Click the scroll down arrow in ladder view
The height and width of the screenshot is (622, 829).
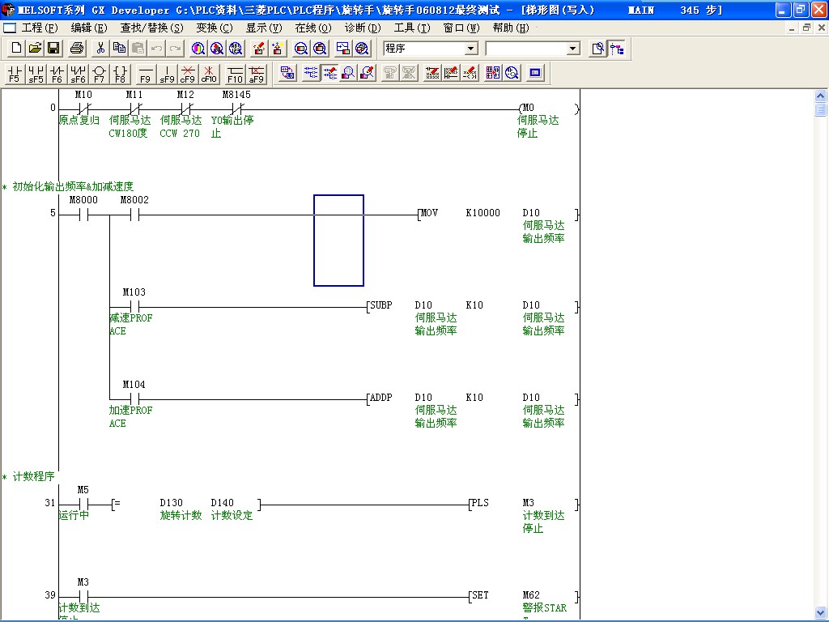point(821,612)
